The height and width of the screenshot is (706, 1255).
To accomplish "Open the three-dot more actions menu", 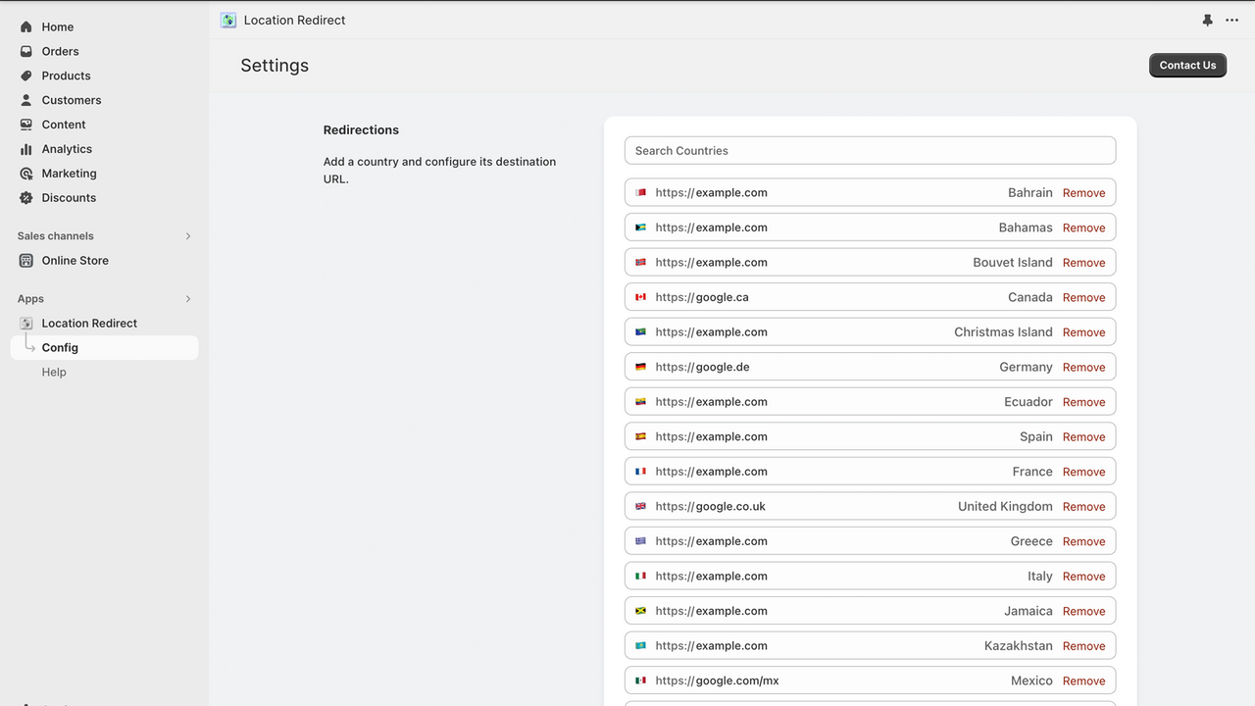I will pyautogui.click(x=1232, y=20).
